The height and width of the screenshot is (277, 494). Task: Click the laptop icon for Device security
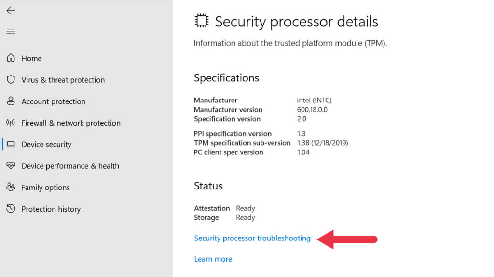pos(11,144)
